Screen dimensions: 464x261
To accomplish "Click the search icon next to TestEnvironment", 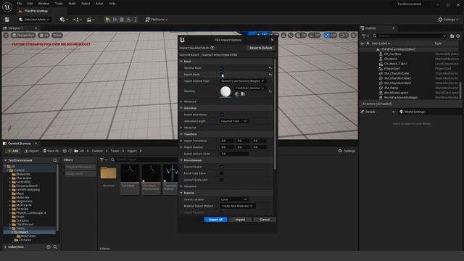I will tap(55, 160).
